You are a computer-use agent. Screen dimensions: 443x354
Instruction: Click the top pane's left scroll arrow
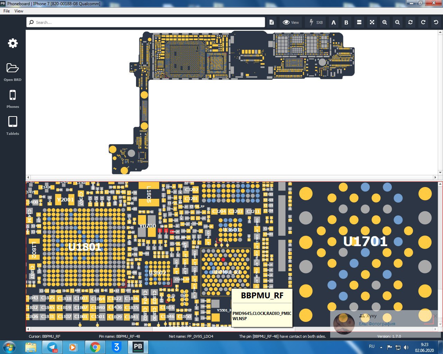point(28,177)
